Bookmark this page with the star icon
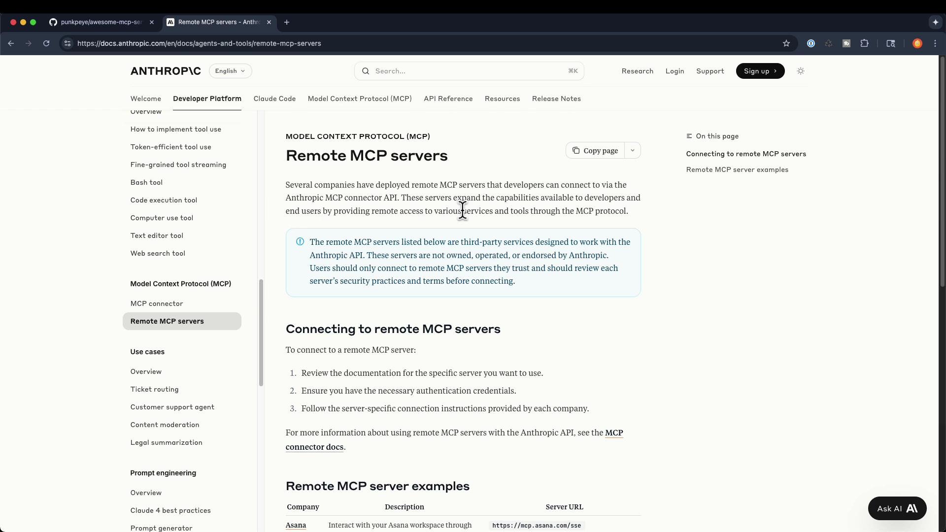This screenshot has height=532, width=946. tap(786, 43)
